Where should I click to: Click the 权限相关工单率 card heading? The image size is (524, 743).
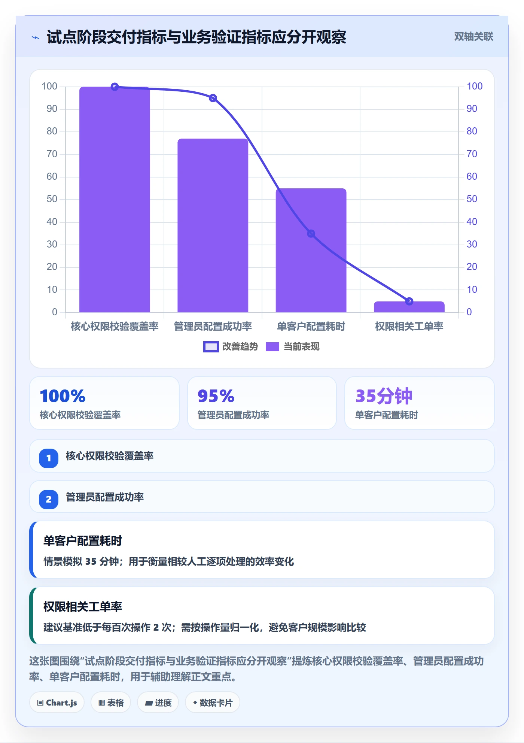[83, 606]
